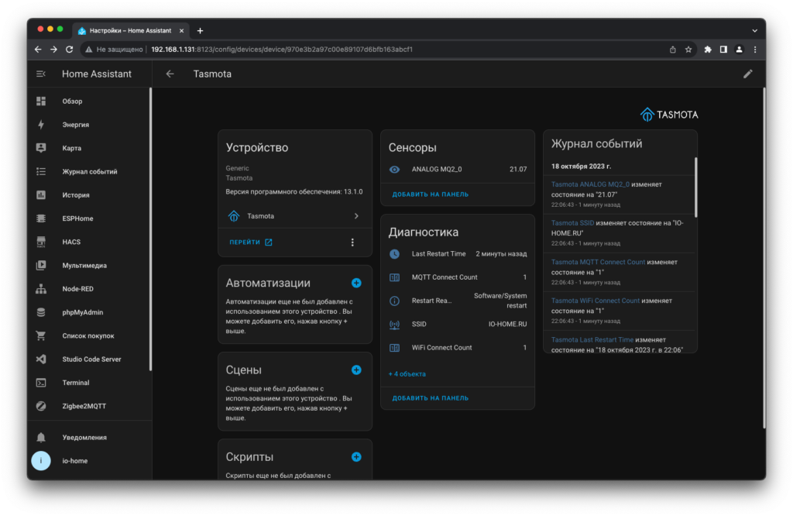
Task: Open the browser extensions puzzle icon
Action: (708, 50)
